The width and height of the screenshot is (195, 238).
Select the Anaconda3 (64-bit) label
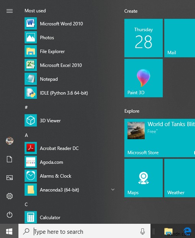[59, 190]
